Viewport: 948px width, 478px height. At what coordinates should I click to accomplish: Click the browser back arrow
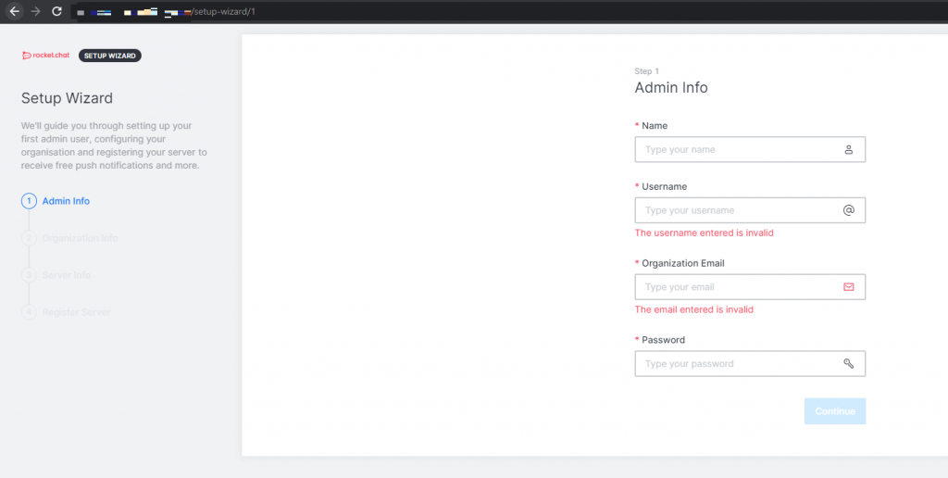(x=15, y=11)
